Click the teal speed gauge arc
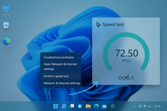Image resolution: width=167 pixels, height=111 pixels. pyautogui.click(x=126, y=35)
